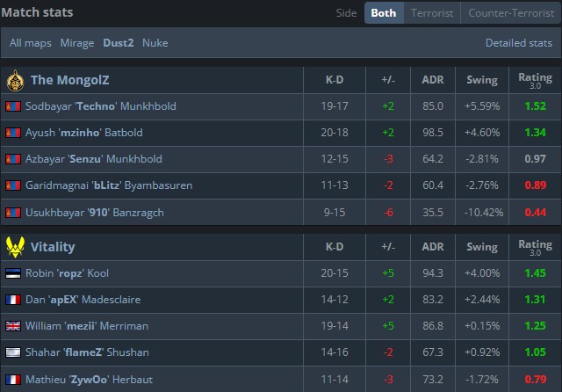Switch side filter to Counter-Terrorist
The width and height of the screenshot is (562, 392).
(x=510, y=13)
